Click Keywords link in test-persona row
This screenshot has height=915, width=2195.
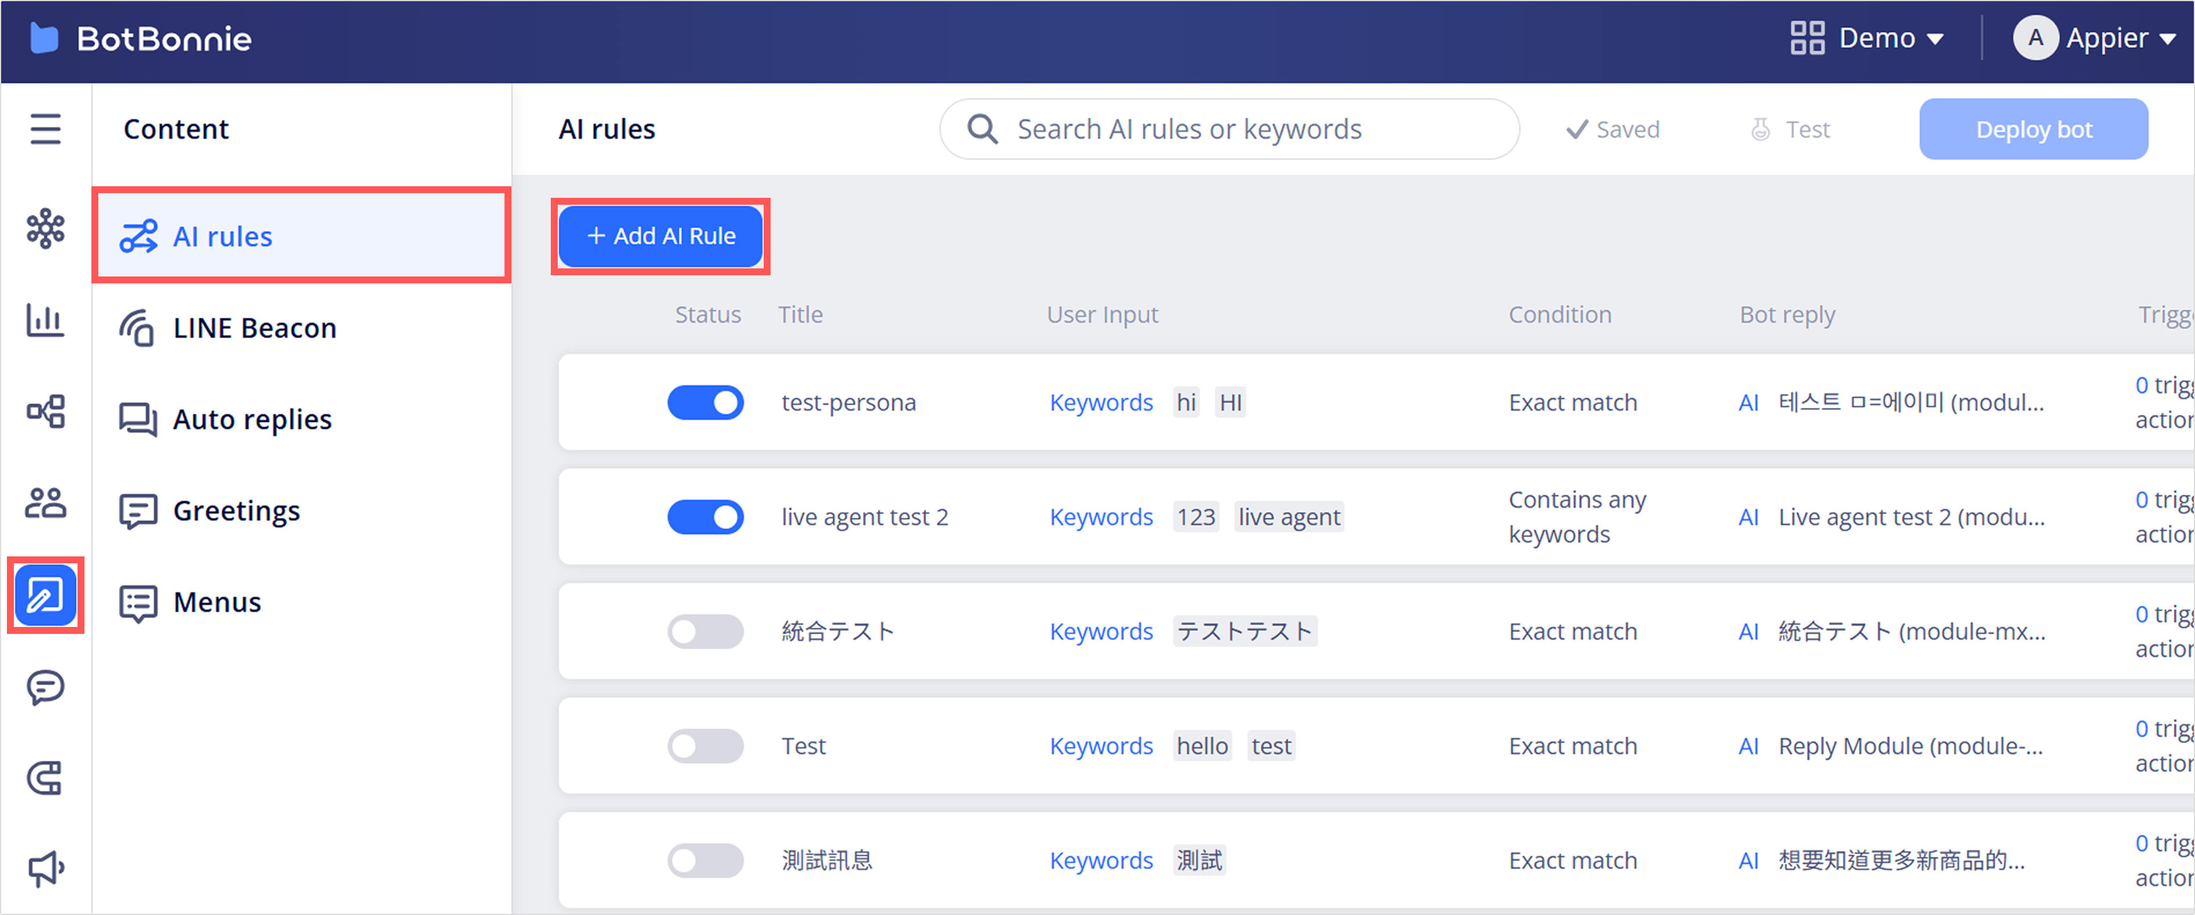click(1101, 402)
